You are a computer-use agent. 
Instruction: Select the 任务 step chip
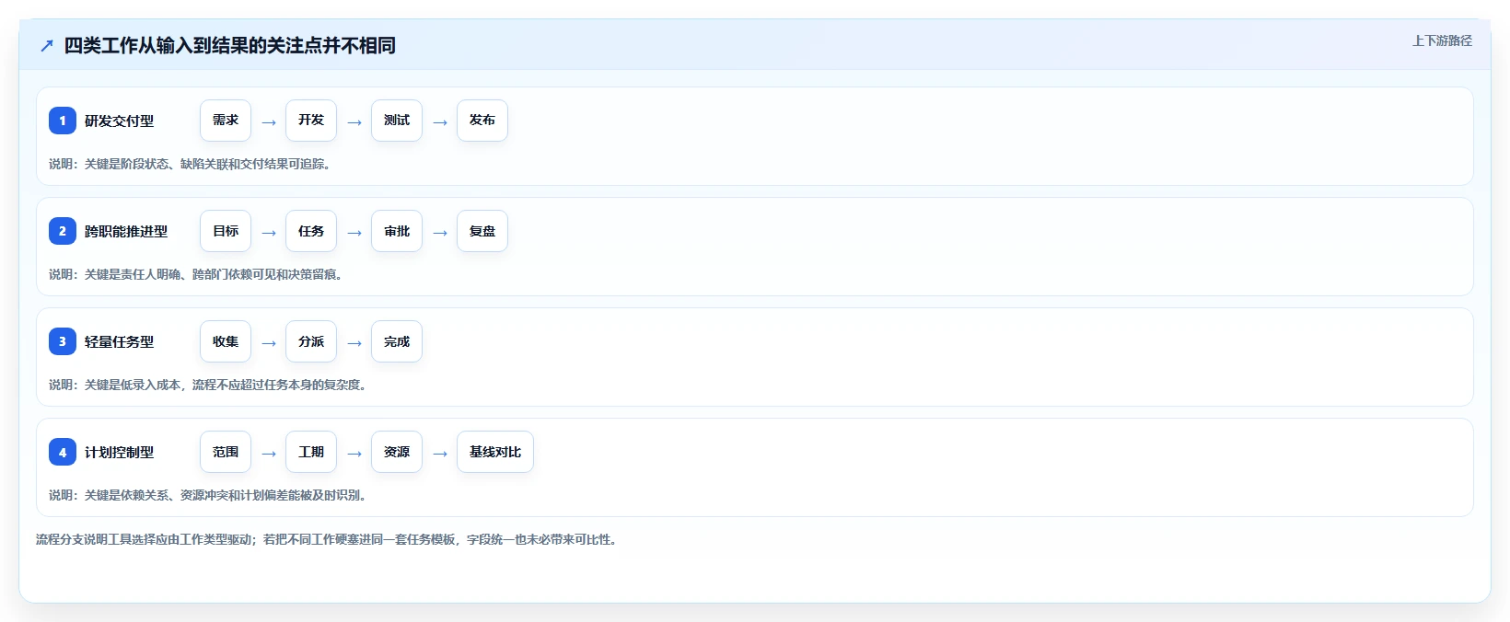[311, 231]
